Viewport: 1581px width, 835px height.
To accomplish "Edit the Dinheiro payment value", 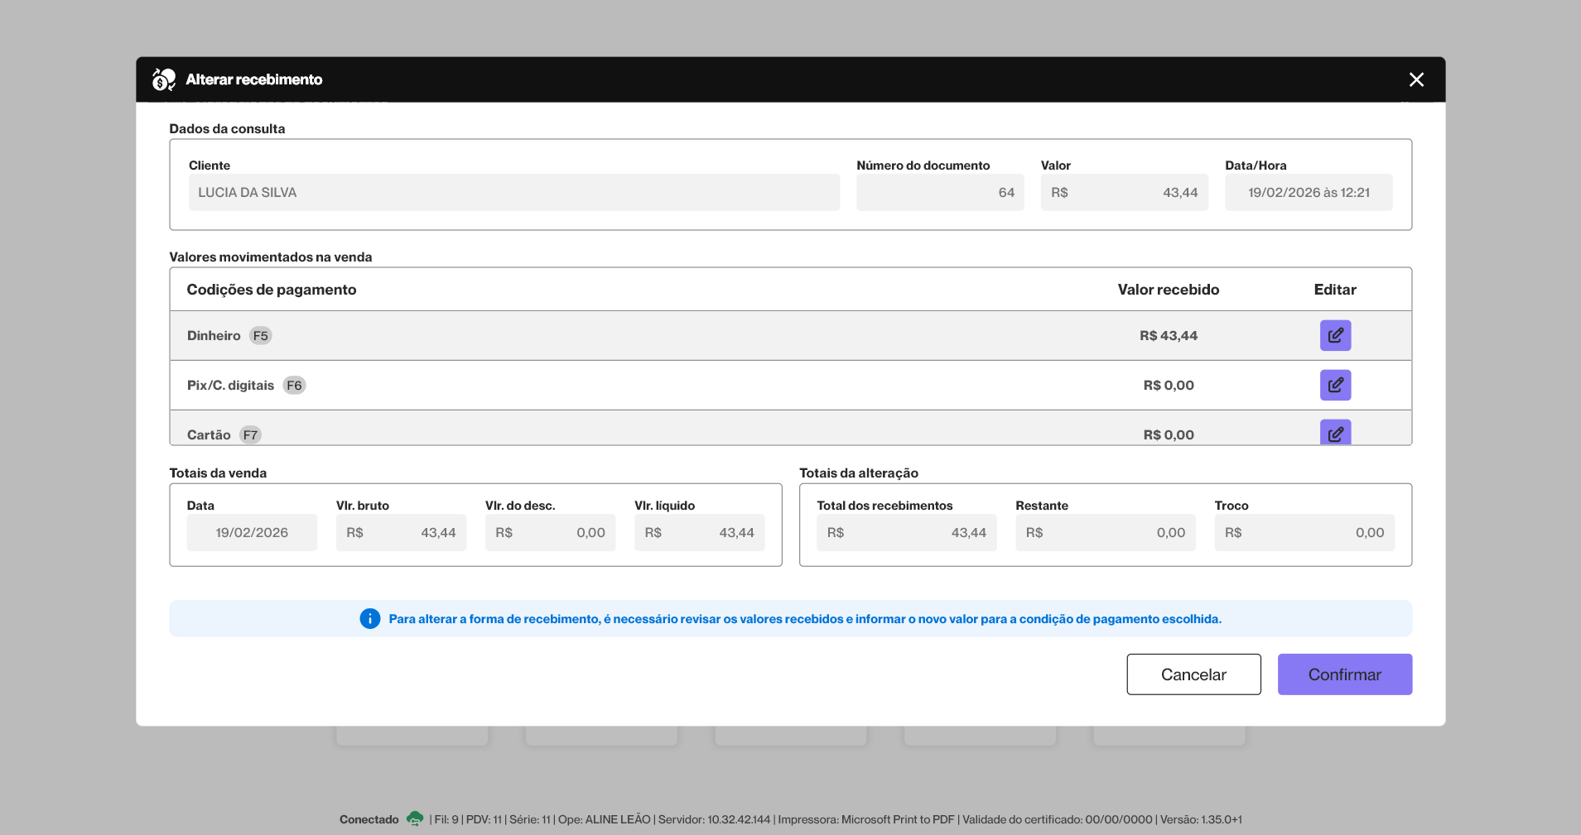I will (x=1335, y=335).
